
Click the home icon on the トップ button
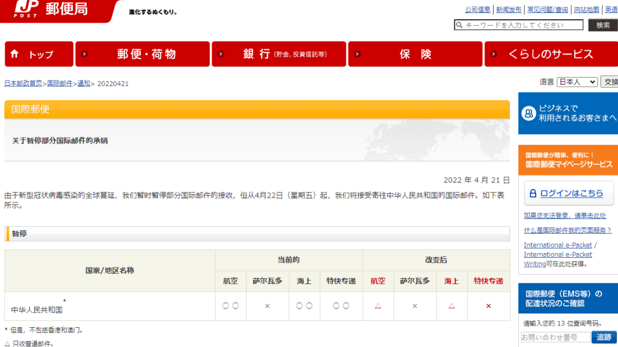click(15, 54)
